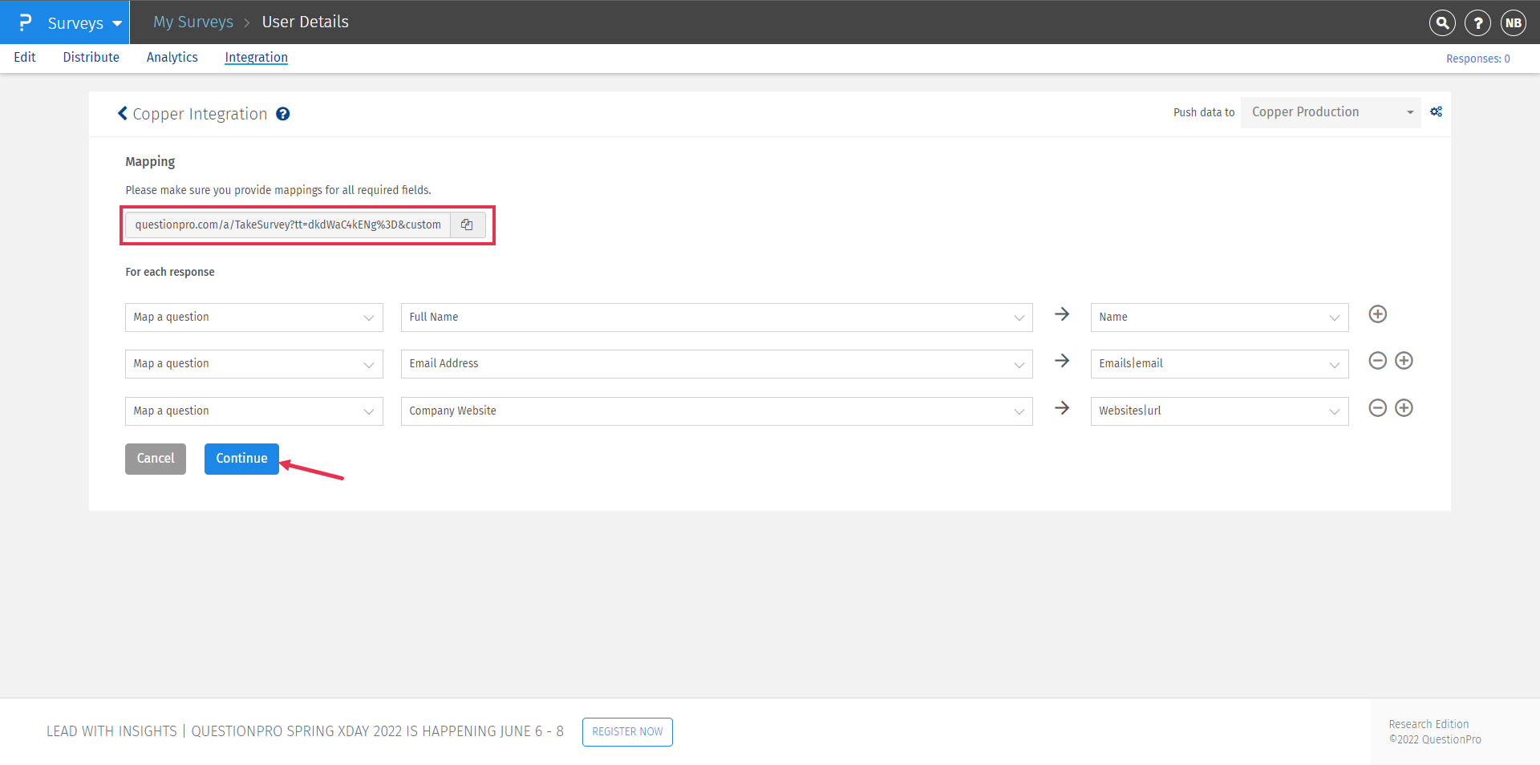1540x765 pixels.
Task: Click the Copper Integration heading text
Action: pyautogui.click(x=200, y=114)
